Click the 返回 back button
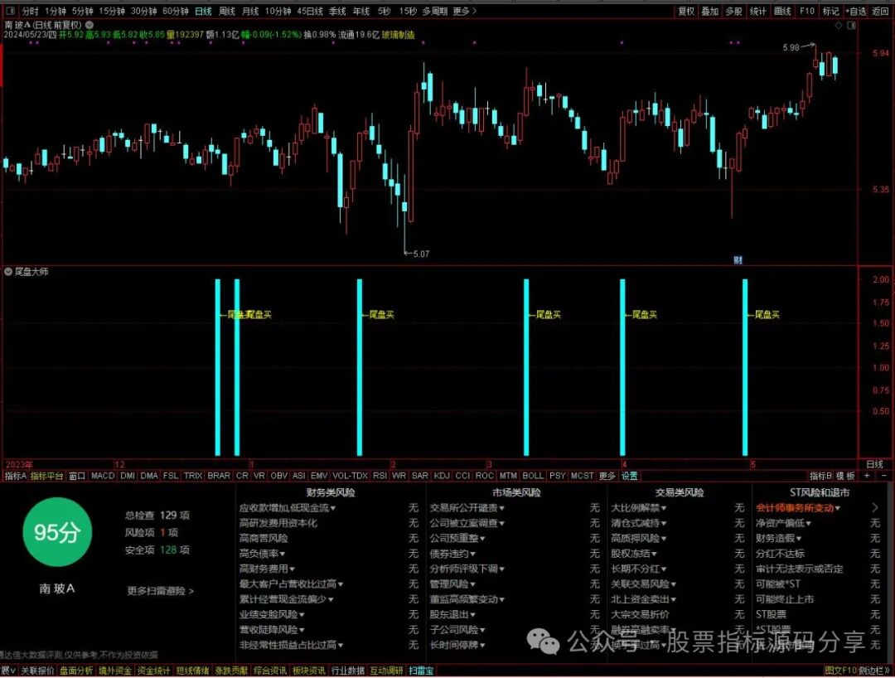The width and height of the screenshot is (895, 678). coord(880,11)
